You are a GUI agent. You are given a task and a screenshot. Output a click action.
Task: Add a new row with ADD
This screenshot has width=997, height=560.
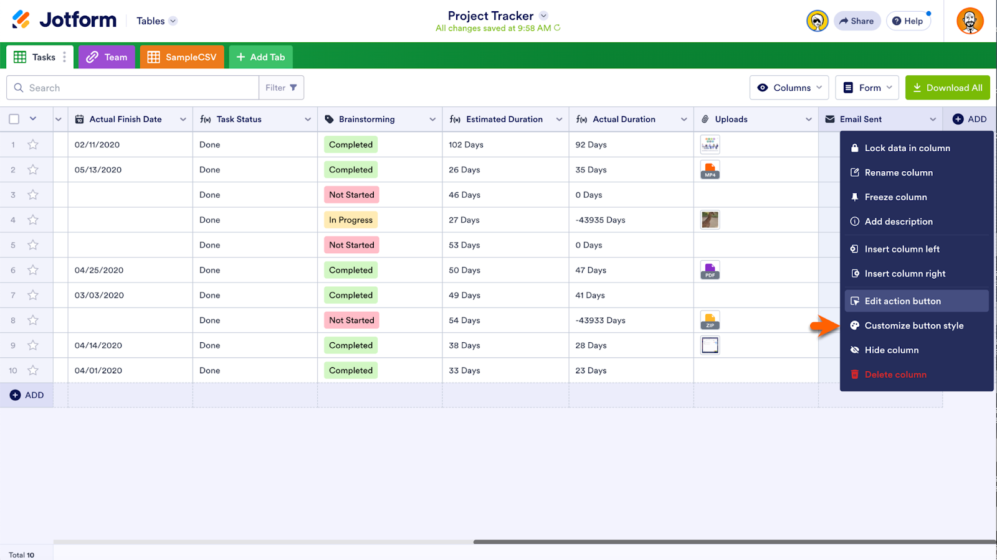27,395
